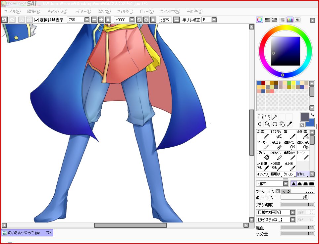Choose the 水彩筆 watercolor brush

coord(303,134)
